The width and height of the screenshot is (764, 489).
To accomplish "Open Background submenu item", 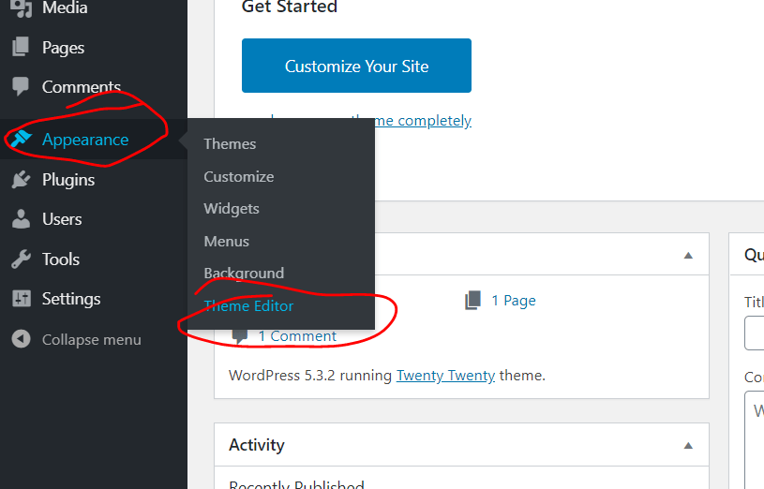I will click(x=244, y=274).
